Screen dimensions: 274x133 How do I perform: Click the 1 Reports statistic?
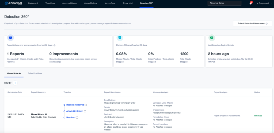15,54
